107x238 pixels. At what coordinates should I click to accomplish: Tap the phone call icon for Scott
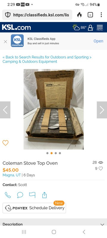(x=8, y=195)
